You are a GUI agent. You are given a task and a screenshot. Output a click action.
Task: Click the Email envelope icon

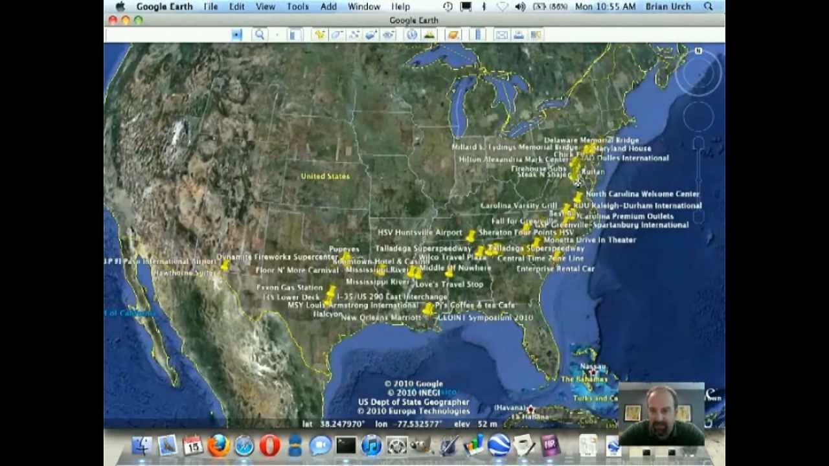point(502,35)
